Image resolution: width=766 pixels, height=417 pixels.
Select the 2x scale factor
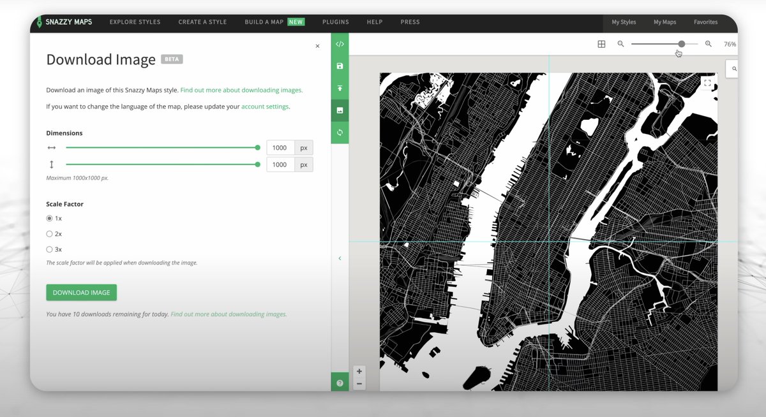click(50, 234)
